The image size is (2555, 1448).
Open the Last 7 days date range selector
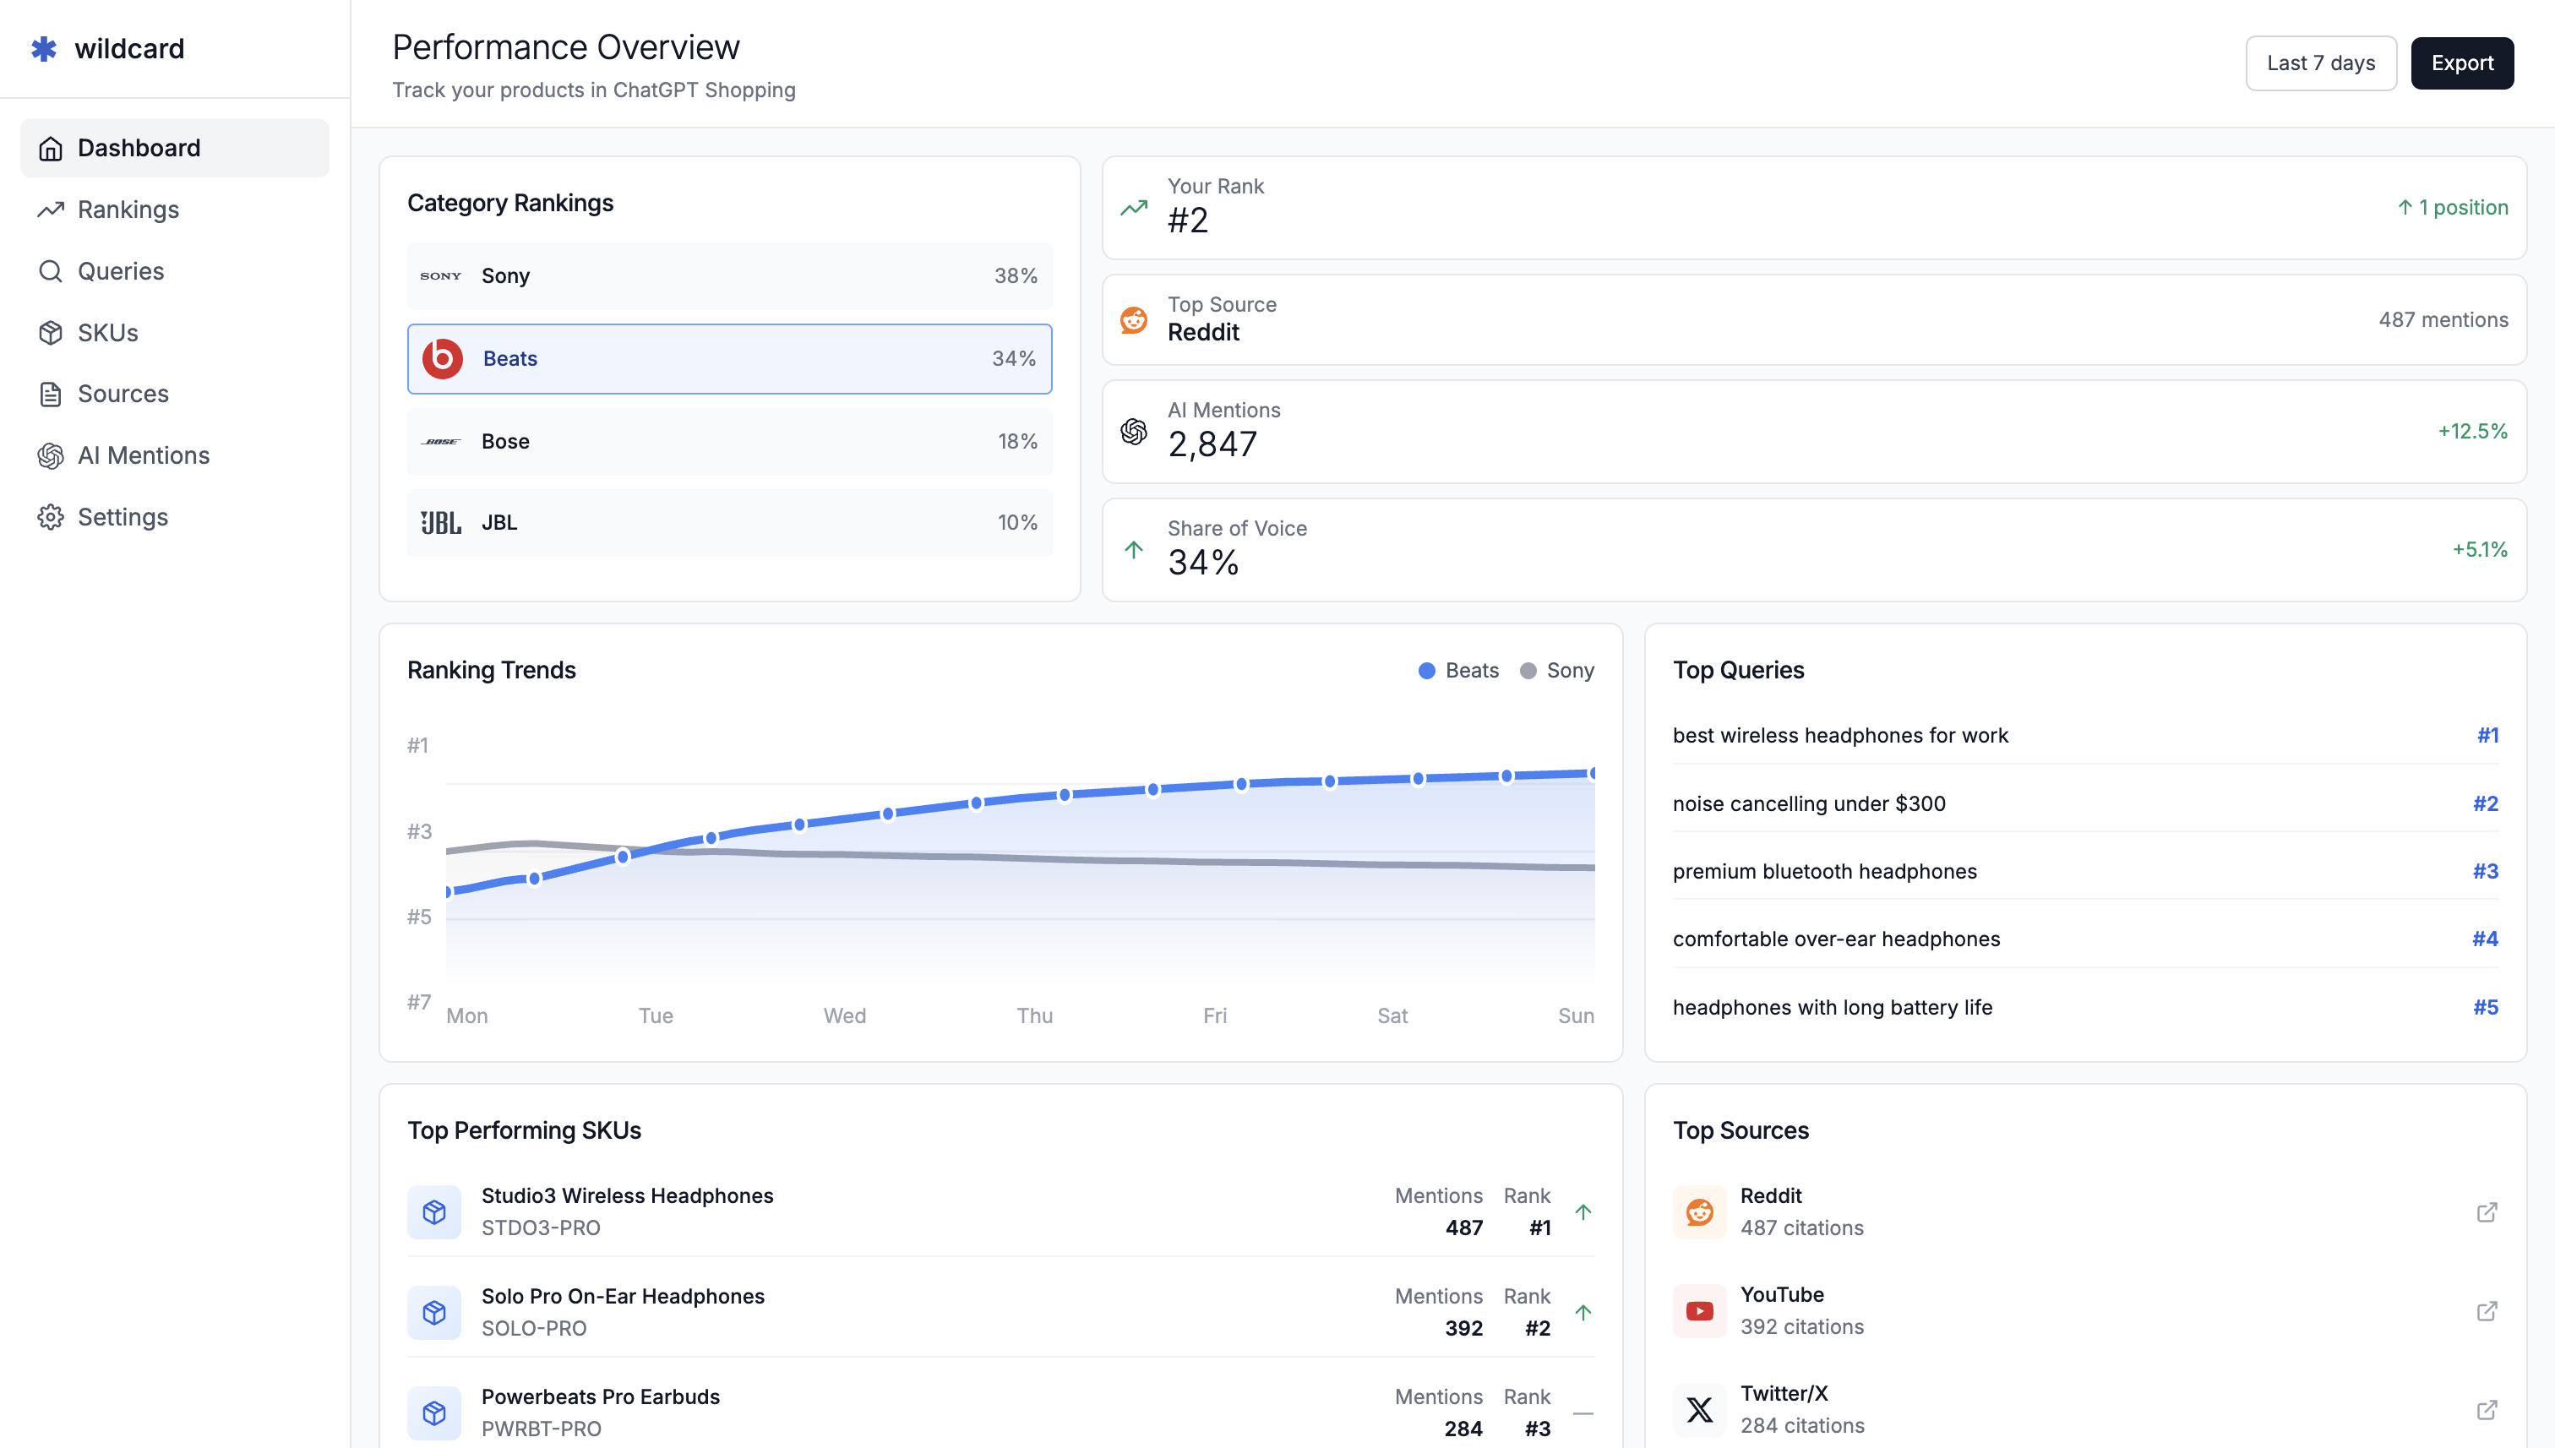pyautogui.click(x=2320, y=63)
